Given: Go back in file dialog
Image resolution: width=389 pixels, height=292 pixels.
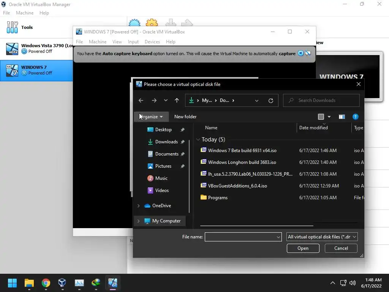Looking at the screenshot, I should pyautogui.click(x=141, y=100).
